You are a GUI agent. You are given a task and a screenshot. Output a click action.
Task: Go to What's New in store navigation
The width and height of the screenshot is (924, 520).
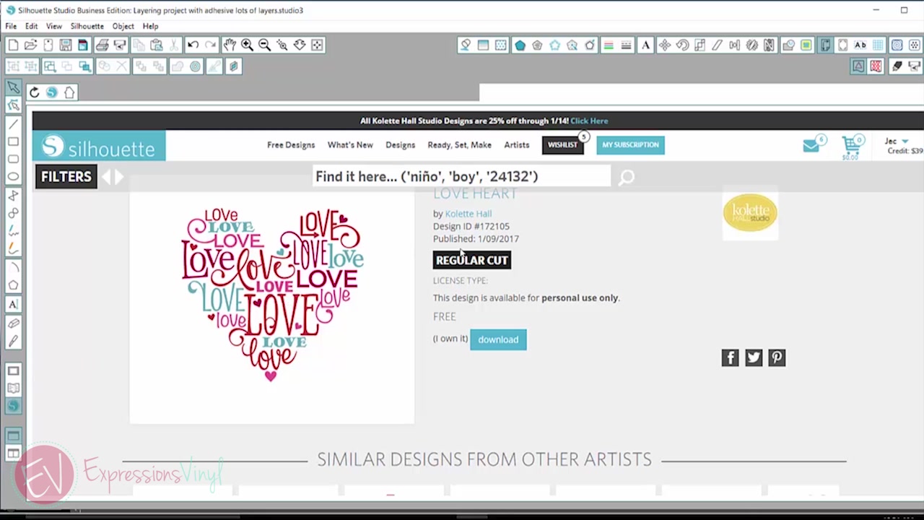coord(350,145)
